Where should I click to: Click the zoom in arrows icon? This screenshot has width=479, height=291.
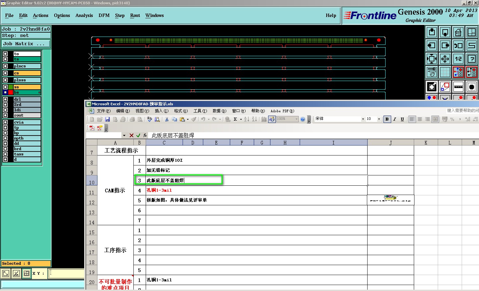point(432,59)
